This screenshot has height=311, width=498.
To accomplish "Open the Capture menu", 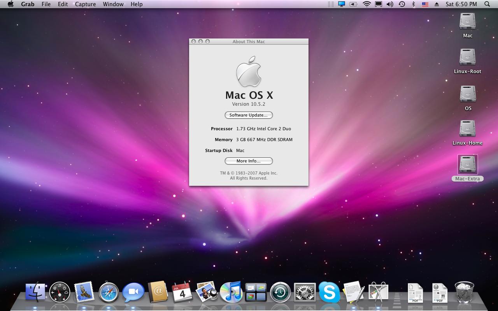I will 85,4.
